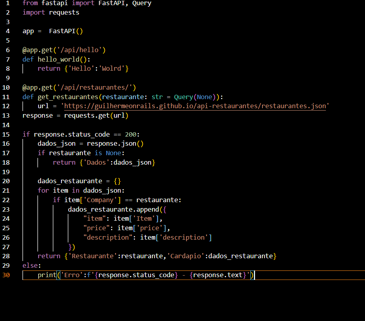Click 'else:' on line 29
The image size is (365, 321).
32,266
